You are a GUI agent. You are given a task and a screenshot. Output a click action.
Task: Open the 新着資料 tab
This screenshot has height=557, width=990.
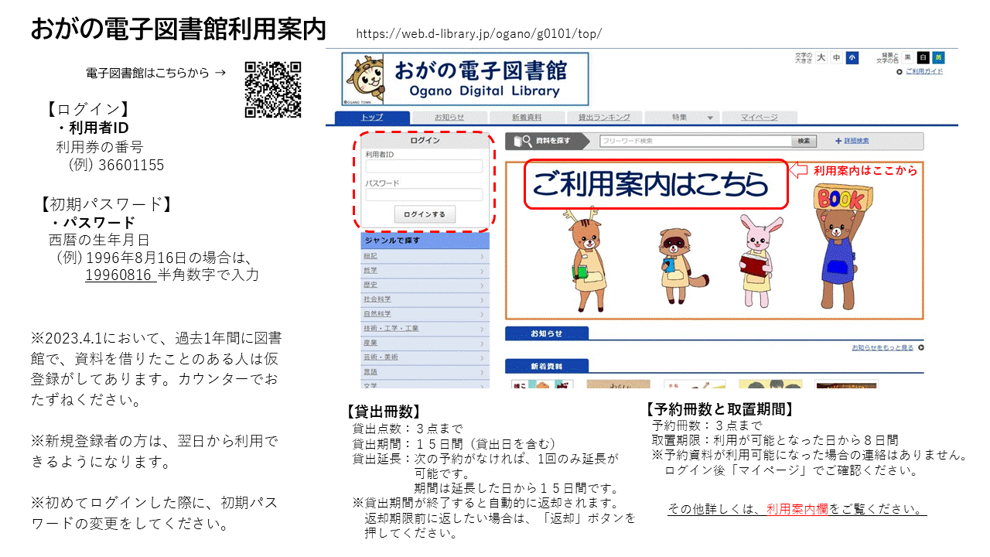526,118
